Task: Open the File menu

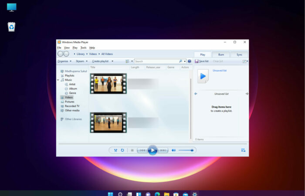Action: pos(59,47)
